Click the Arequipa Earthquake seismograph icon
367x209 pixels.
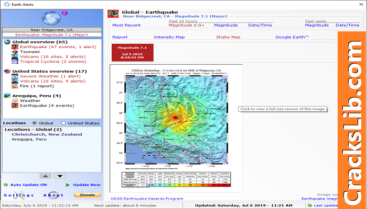tap(15, 106)
